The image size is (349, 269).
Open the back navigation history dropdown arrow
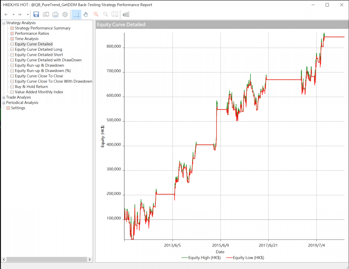[x=14, y=15]
